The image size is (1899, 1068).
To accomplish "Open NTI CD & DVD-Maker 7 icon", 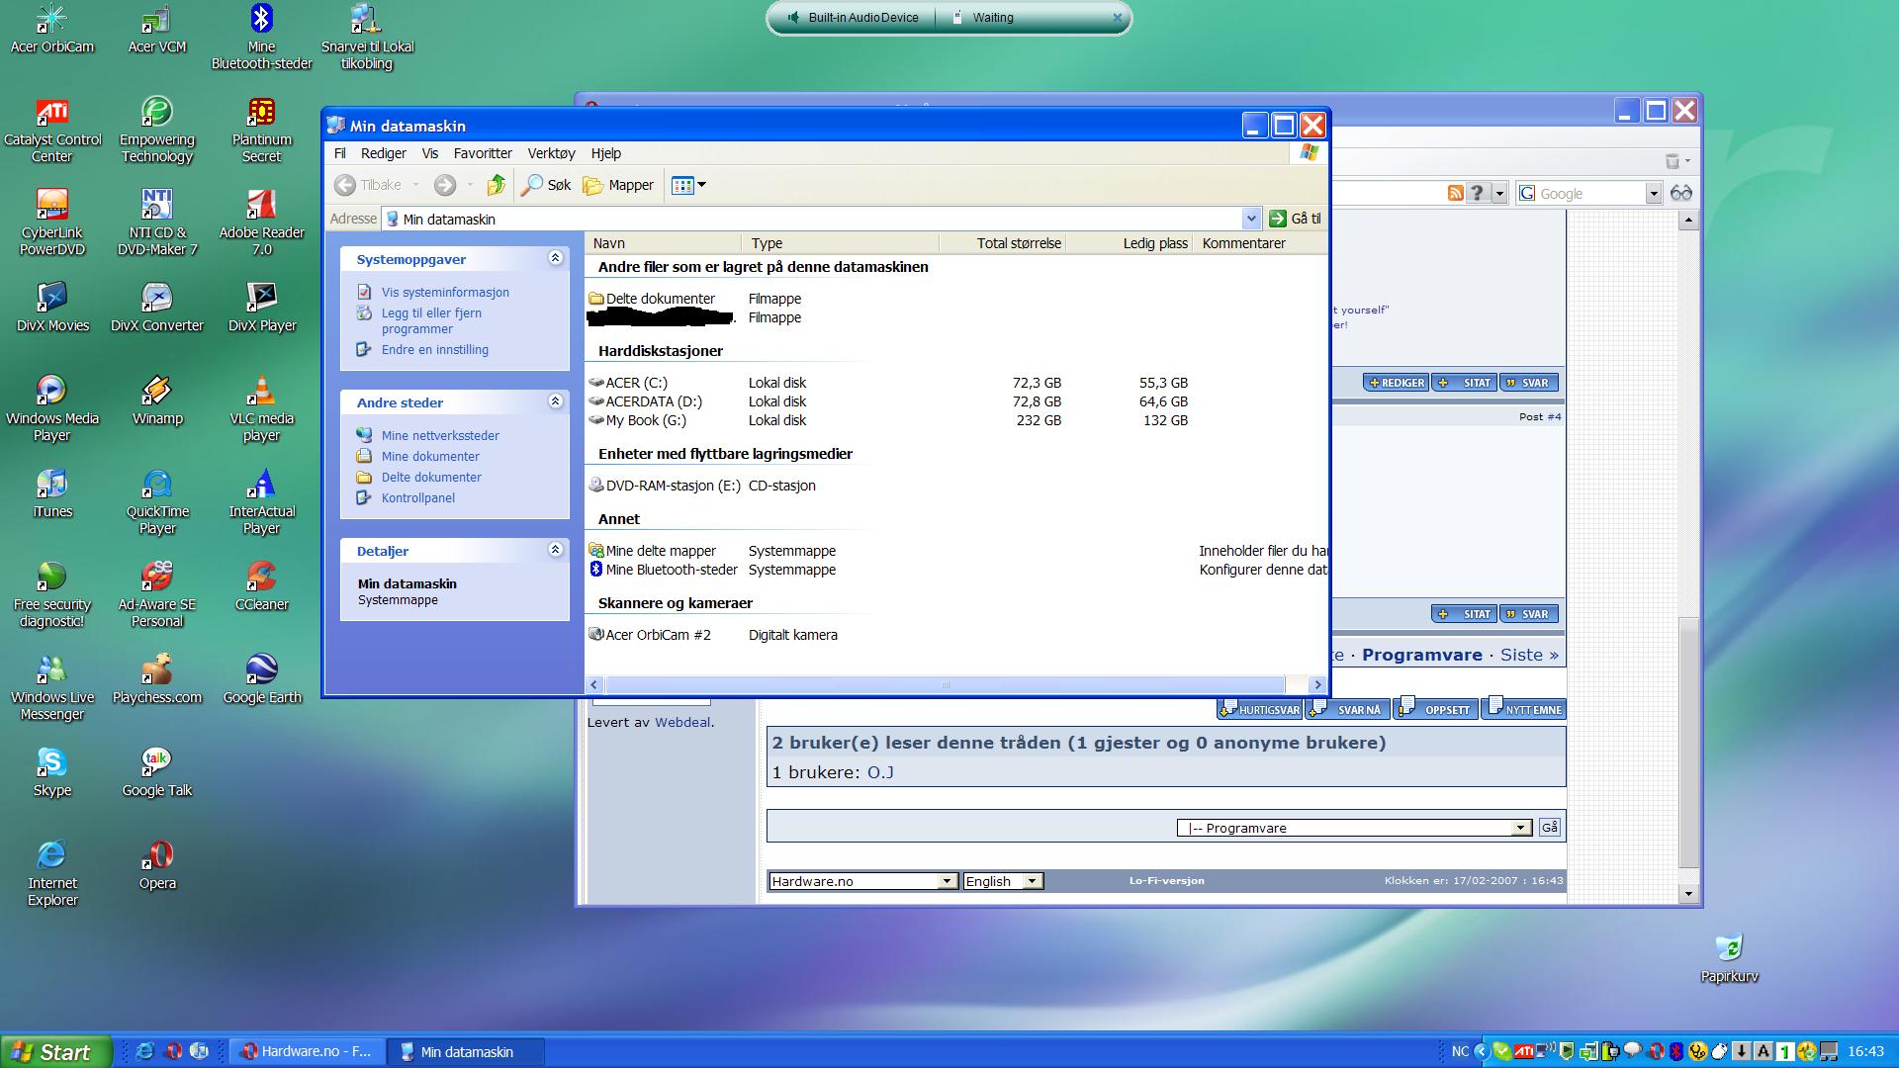I will click(156, 222).
